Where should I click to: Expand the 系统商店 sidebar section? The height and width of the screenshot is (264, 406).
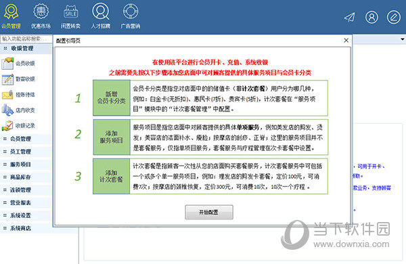pyautogui.click(x=26, y=228)
